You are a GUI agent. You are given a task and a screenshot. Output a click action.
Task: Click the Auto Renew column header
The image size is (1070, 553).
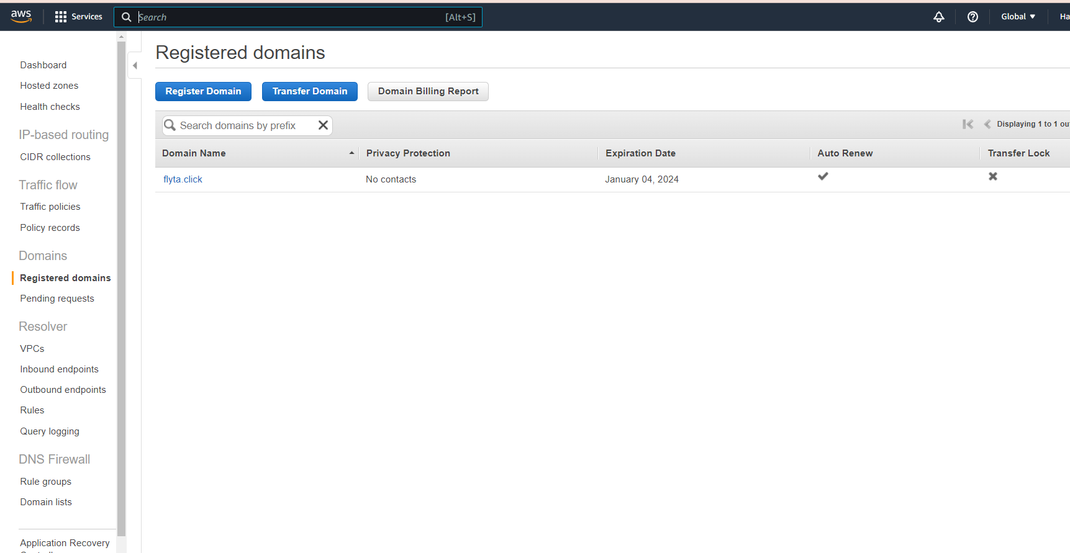click(845, 153)
